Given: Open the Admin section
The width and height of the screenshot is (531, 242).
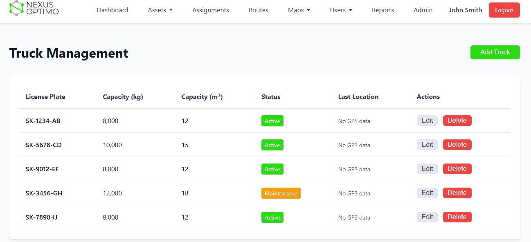Looking at the screenshot, I should [x=423, y=10].
